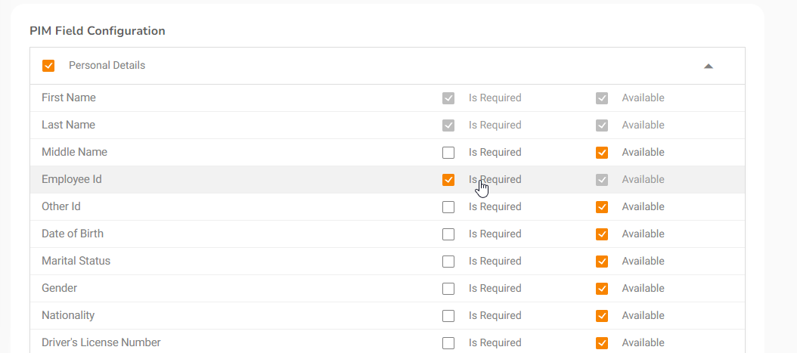797x353 pixels.
Task: Uncheck Is Required for Employee Id
Action: point(448,180)
